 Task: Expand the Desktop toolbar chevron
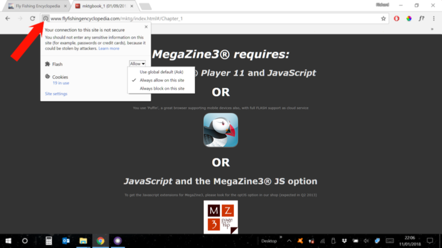pyautogui.click(x=281, y=237)
